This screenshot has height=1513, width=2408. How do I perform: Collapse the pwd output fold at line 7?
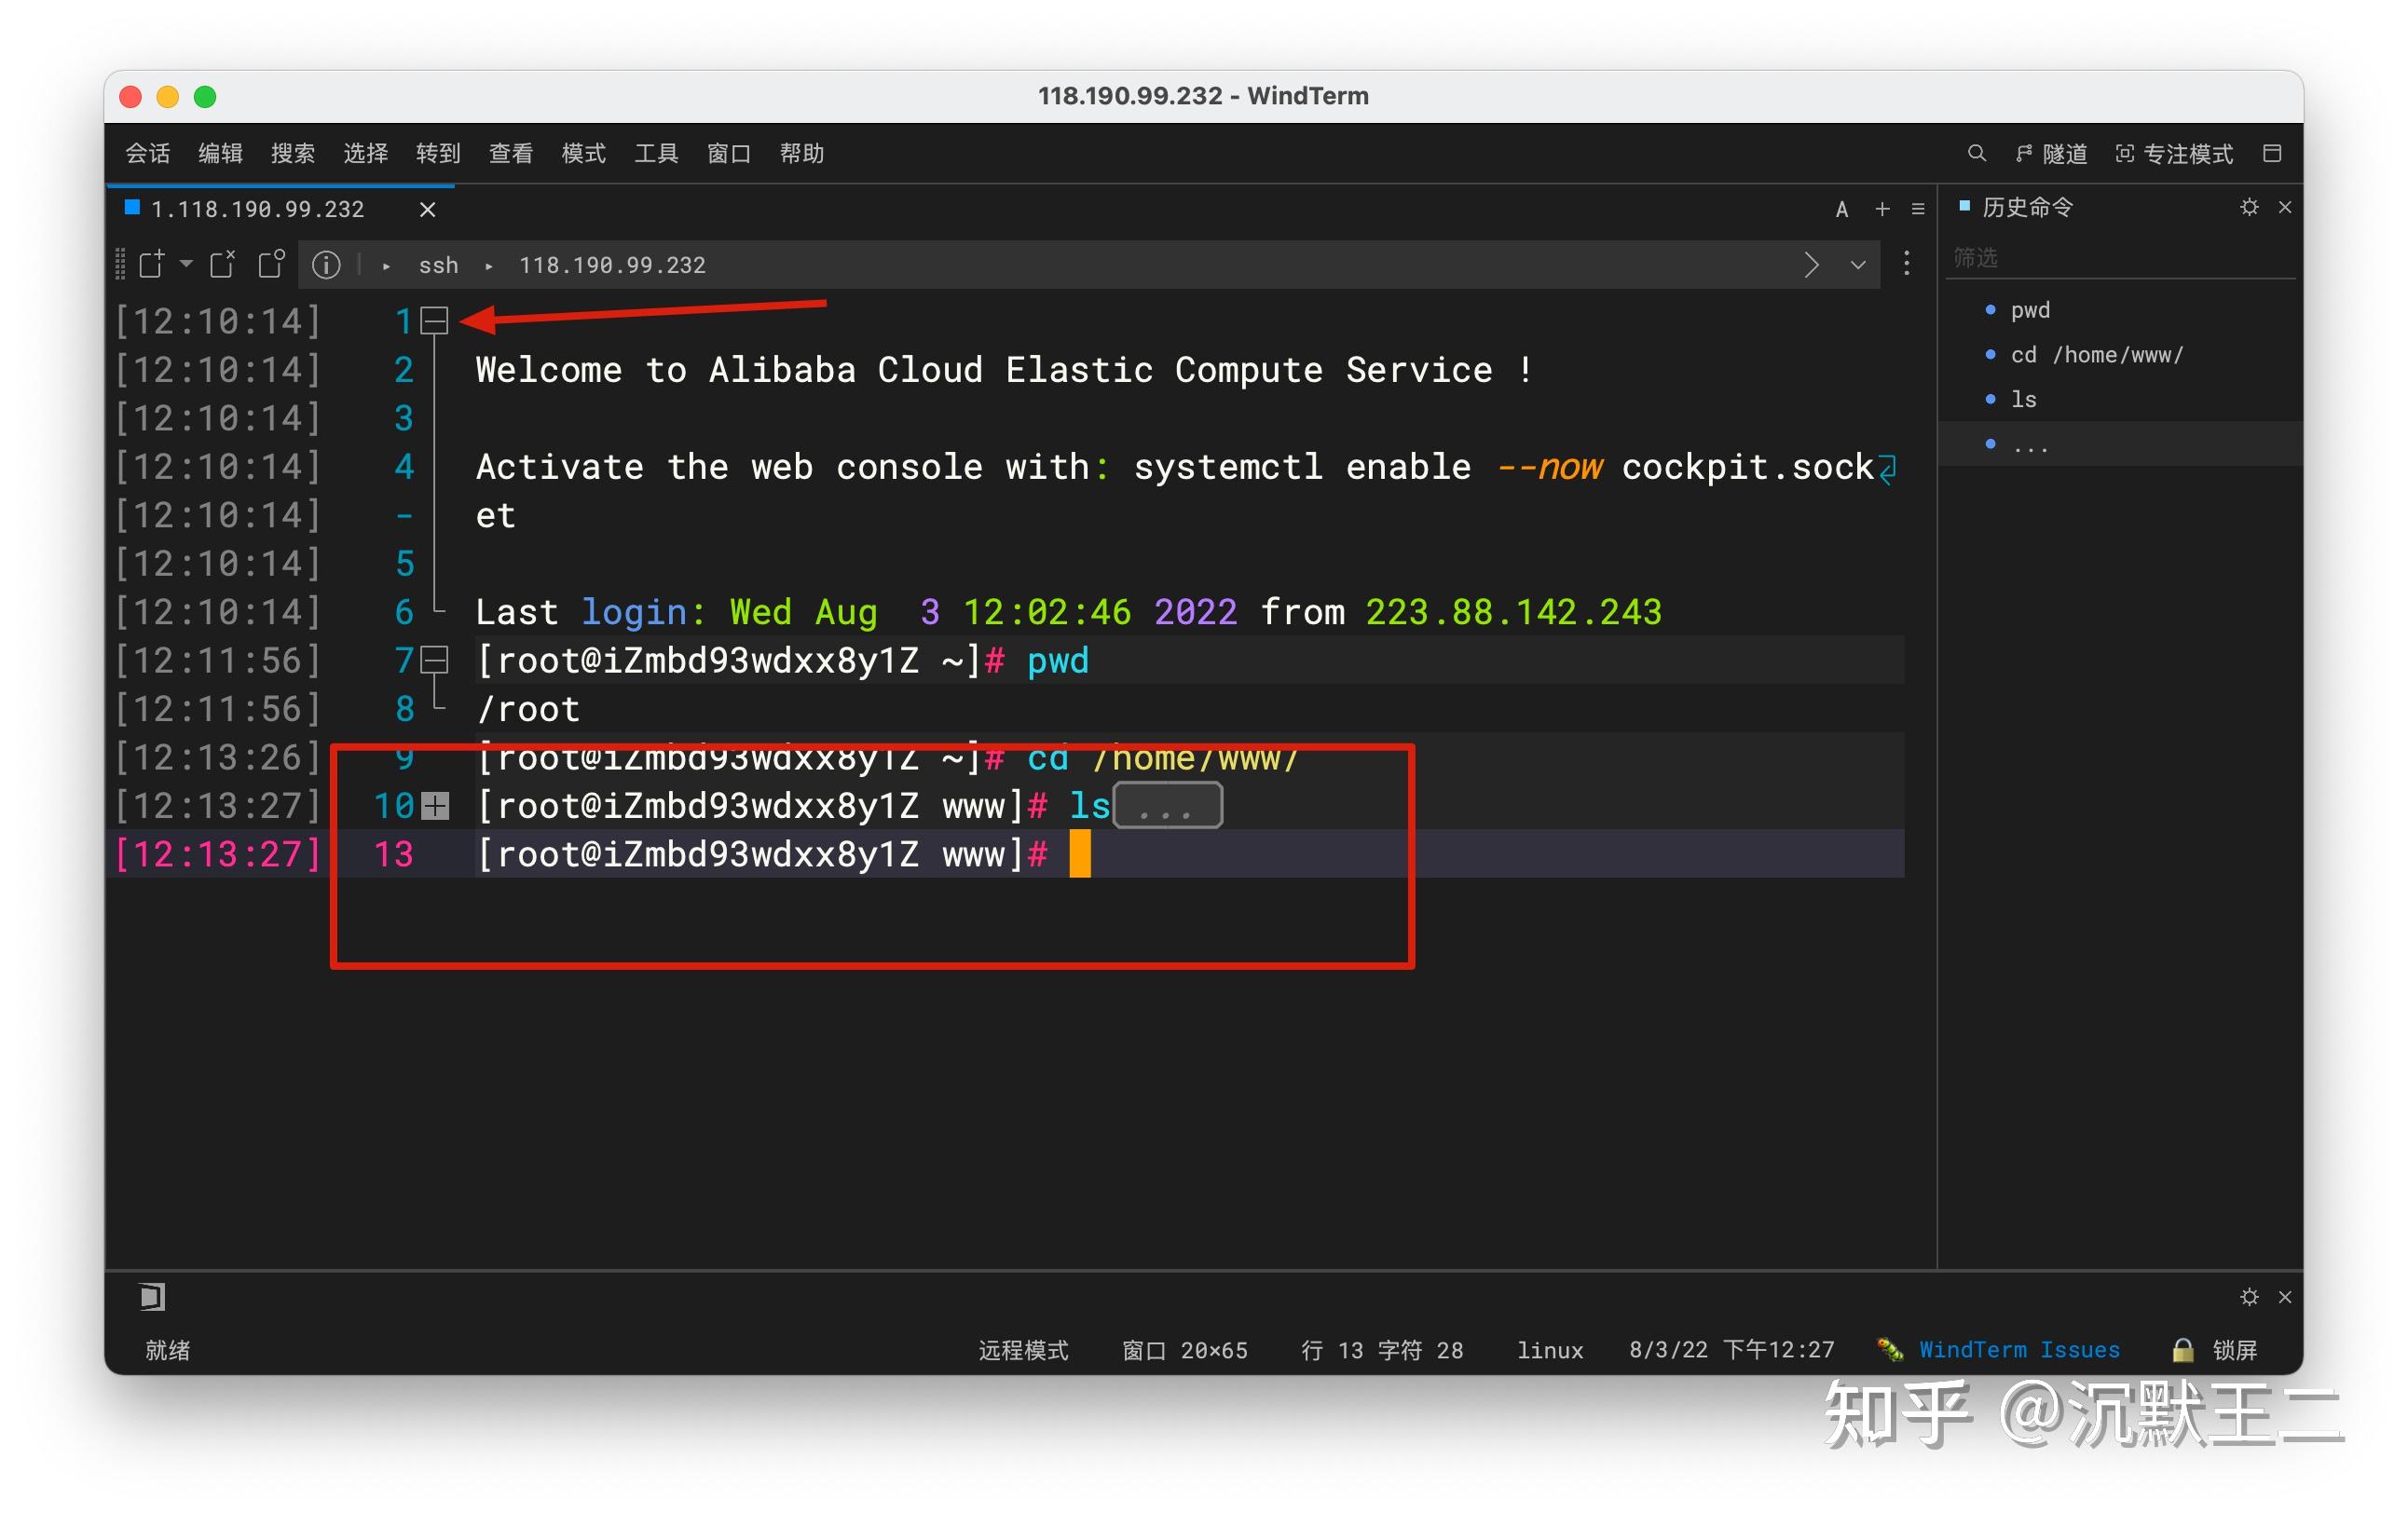(x=434, y=660)
